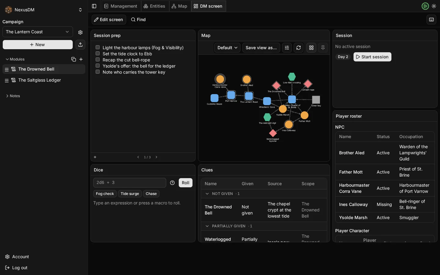440x275 pixels.
Task: Open campaign settings gear icon
Action: 80,32
